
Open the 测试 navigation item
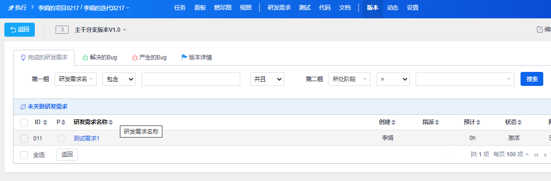pos(304,8)
